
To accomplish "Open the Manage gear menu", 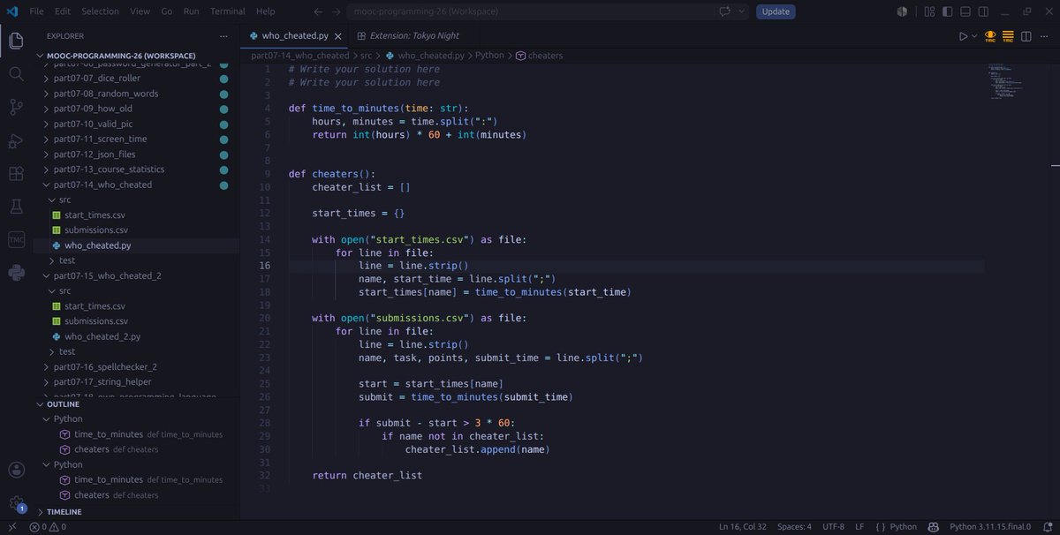I will (16, 503).
